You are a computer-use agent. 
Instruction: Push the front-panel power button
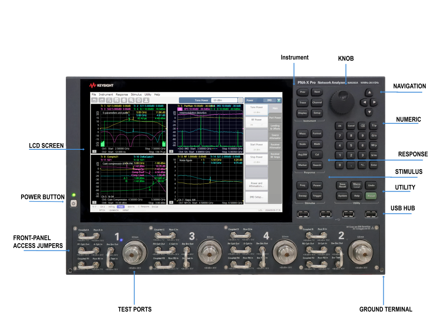click(x=74, y=204)
